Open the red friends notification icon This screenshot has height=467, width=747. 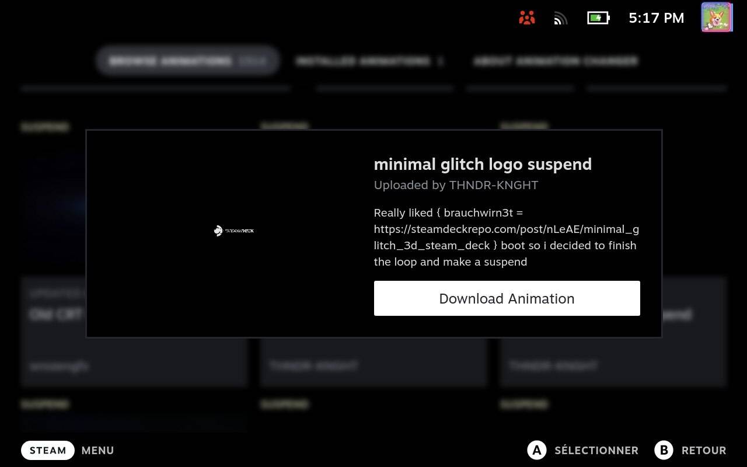click(527, 18)
